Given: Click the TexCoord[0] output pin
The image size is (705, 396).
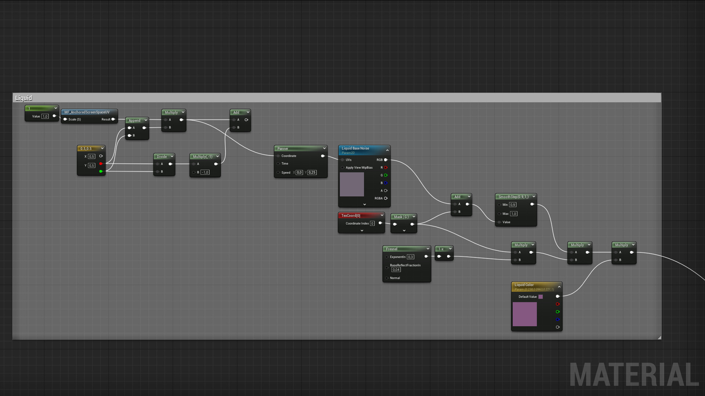Looking at the screenshot, I should [380, 223].
